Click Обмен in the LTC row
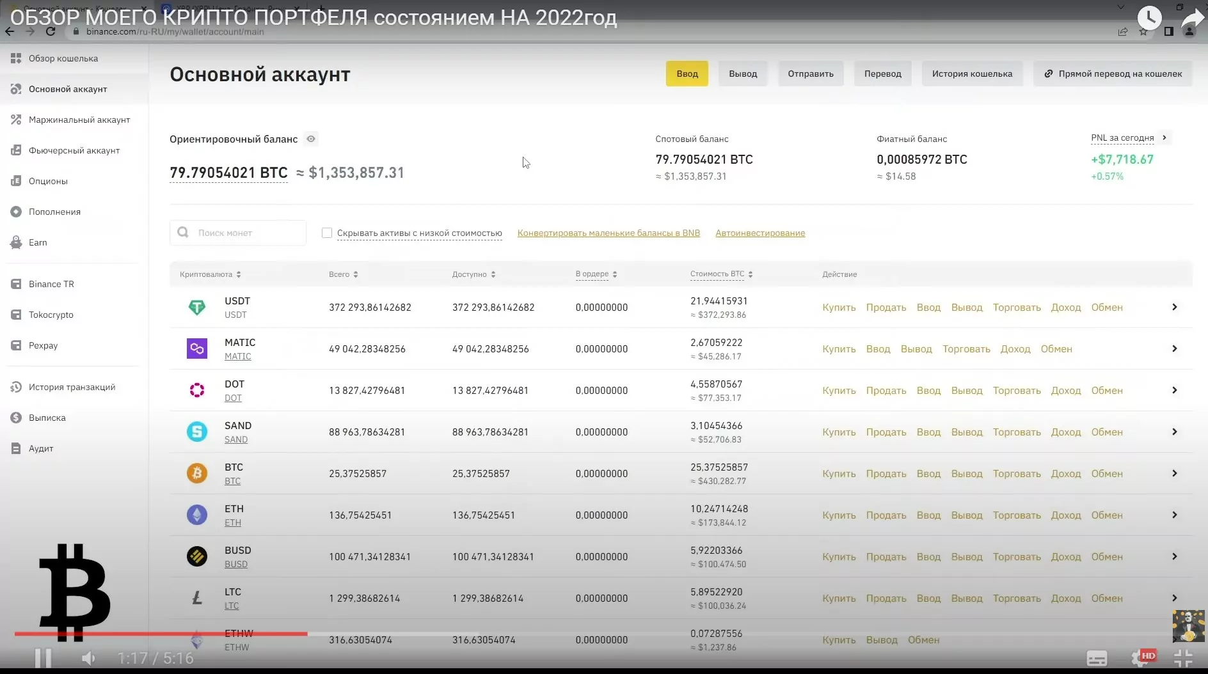The height and width of the screenshot is (674, 1208). click(x=1107, y=598)
